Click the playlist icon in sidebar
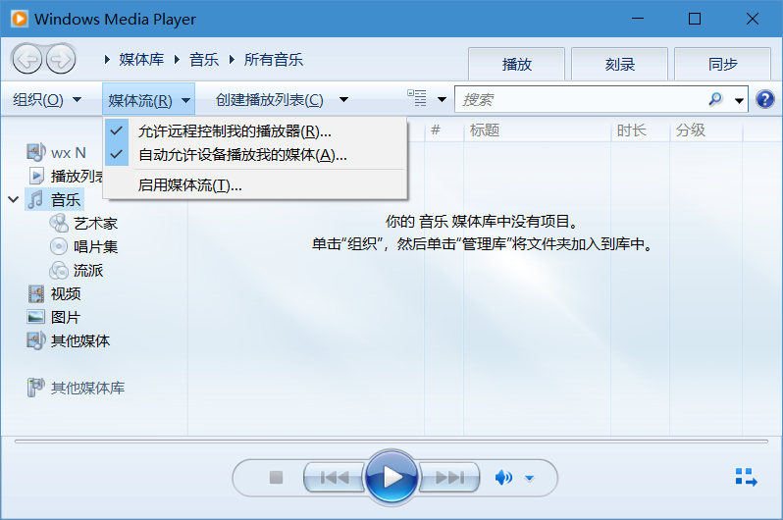The height and width of the screenshot is (520, 783). point(36,176)
